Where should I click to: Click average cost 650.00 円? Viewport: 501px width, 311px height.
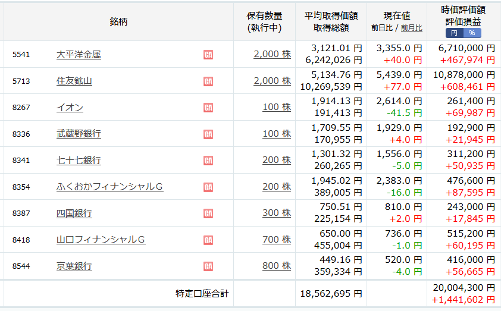tap(341, 234)
